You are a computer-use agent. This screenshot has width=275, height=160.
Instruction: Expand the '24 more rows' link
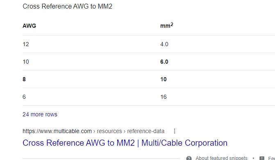(x=40, y=114)
